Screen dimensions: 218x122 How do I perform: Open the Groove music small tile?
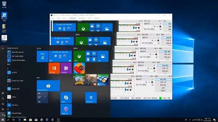tap(94, 54)
